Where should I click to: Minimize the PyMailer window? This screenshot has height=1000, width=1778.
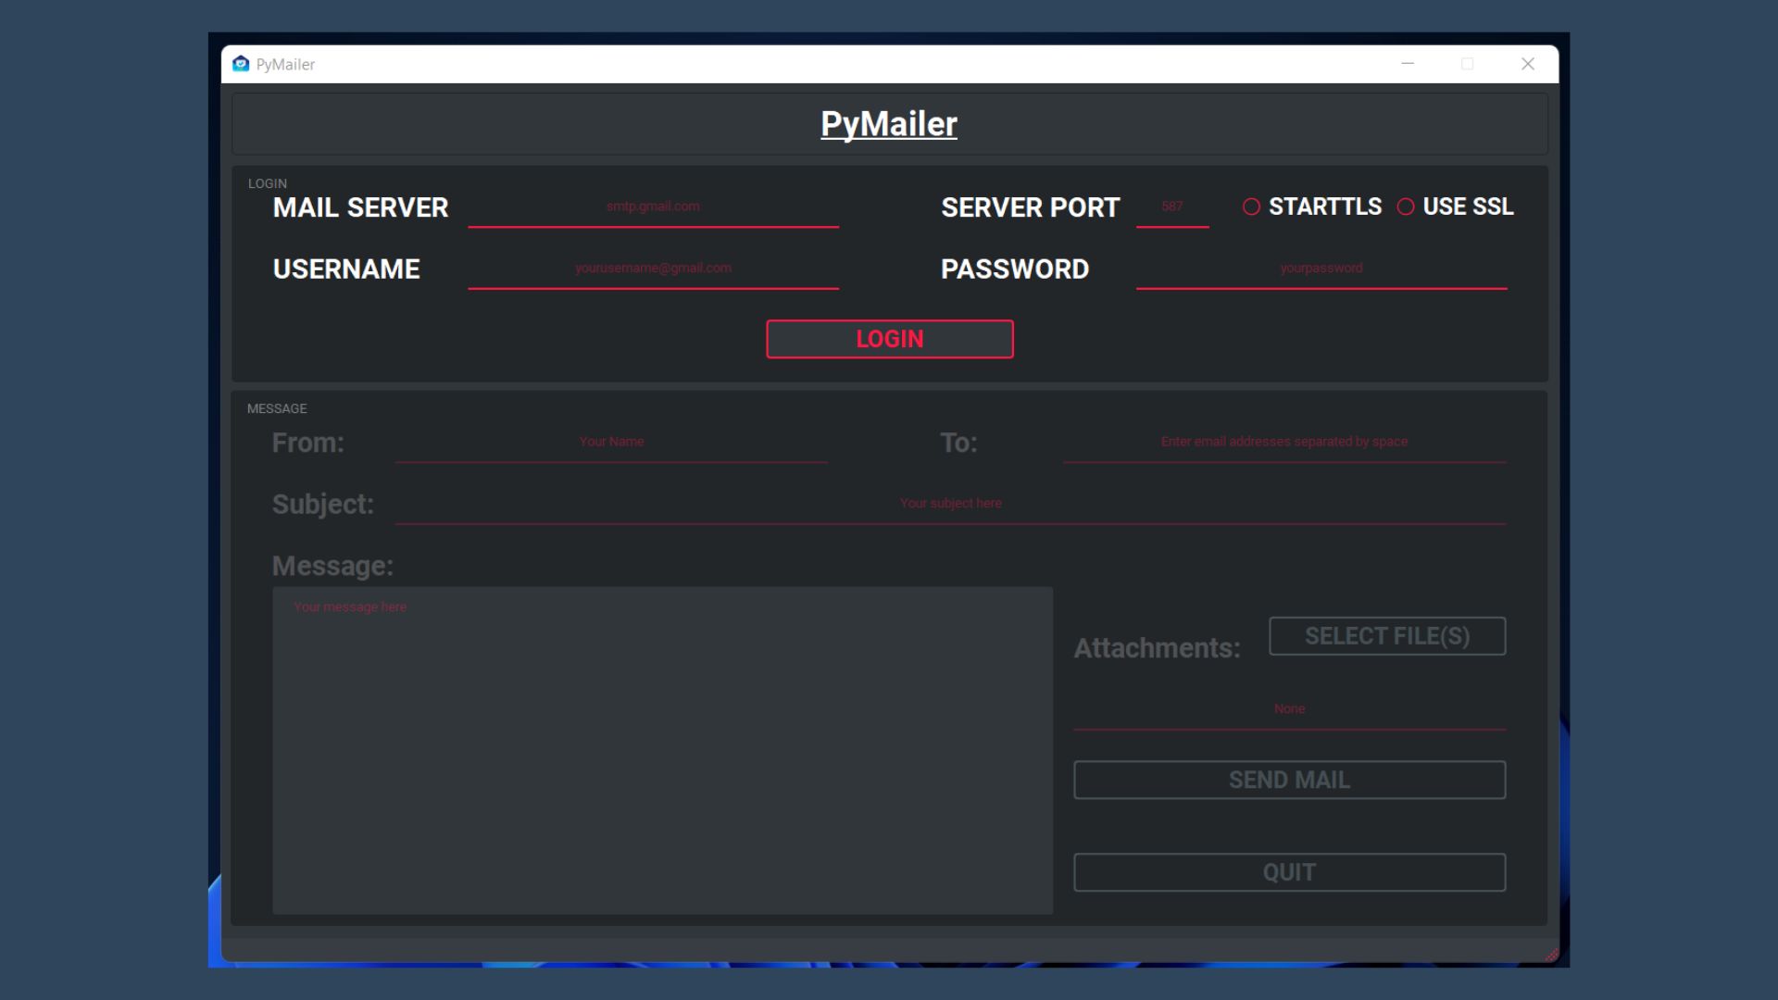[1408, 64]
